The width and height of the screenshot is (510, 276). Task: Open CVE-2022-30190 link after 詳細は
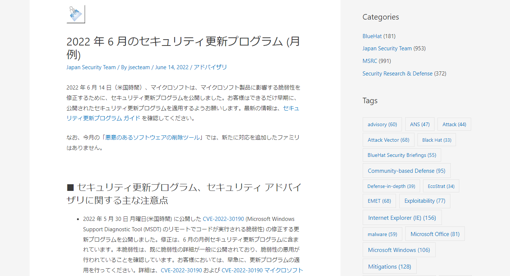point(181,270)
